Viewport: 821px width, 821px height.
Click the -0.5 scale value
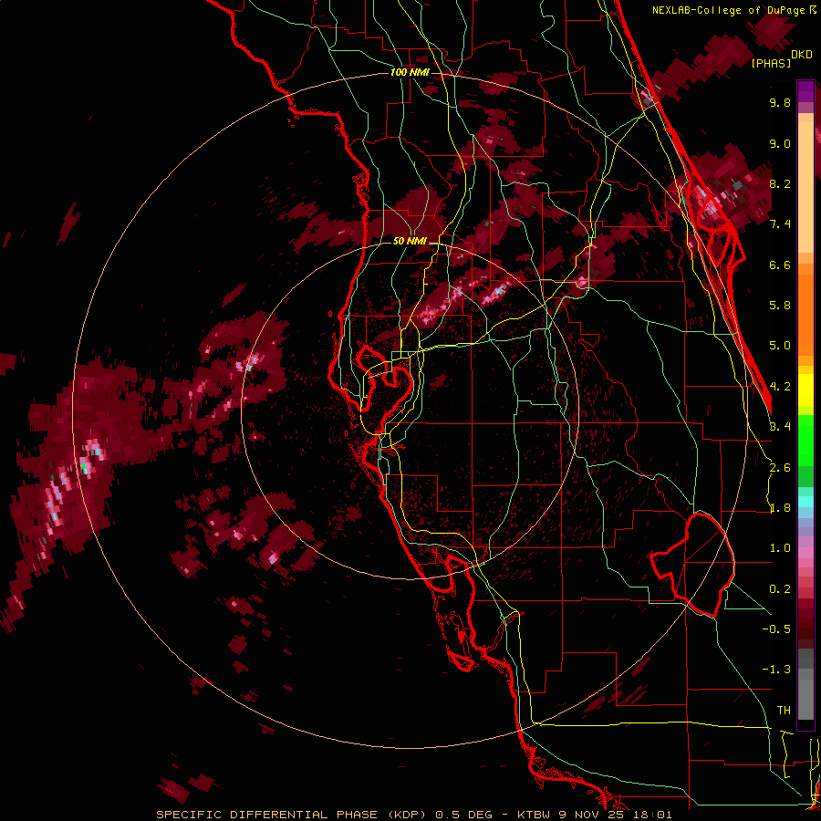(x=776, y=629)
